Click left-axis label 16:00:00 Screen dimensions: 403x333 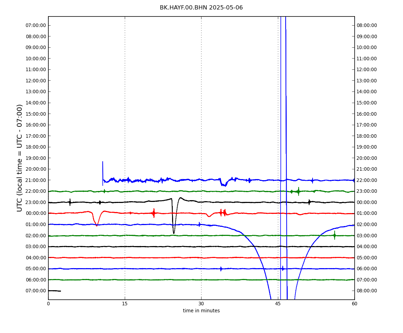(36, 125)
